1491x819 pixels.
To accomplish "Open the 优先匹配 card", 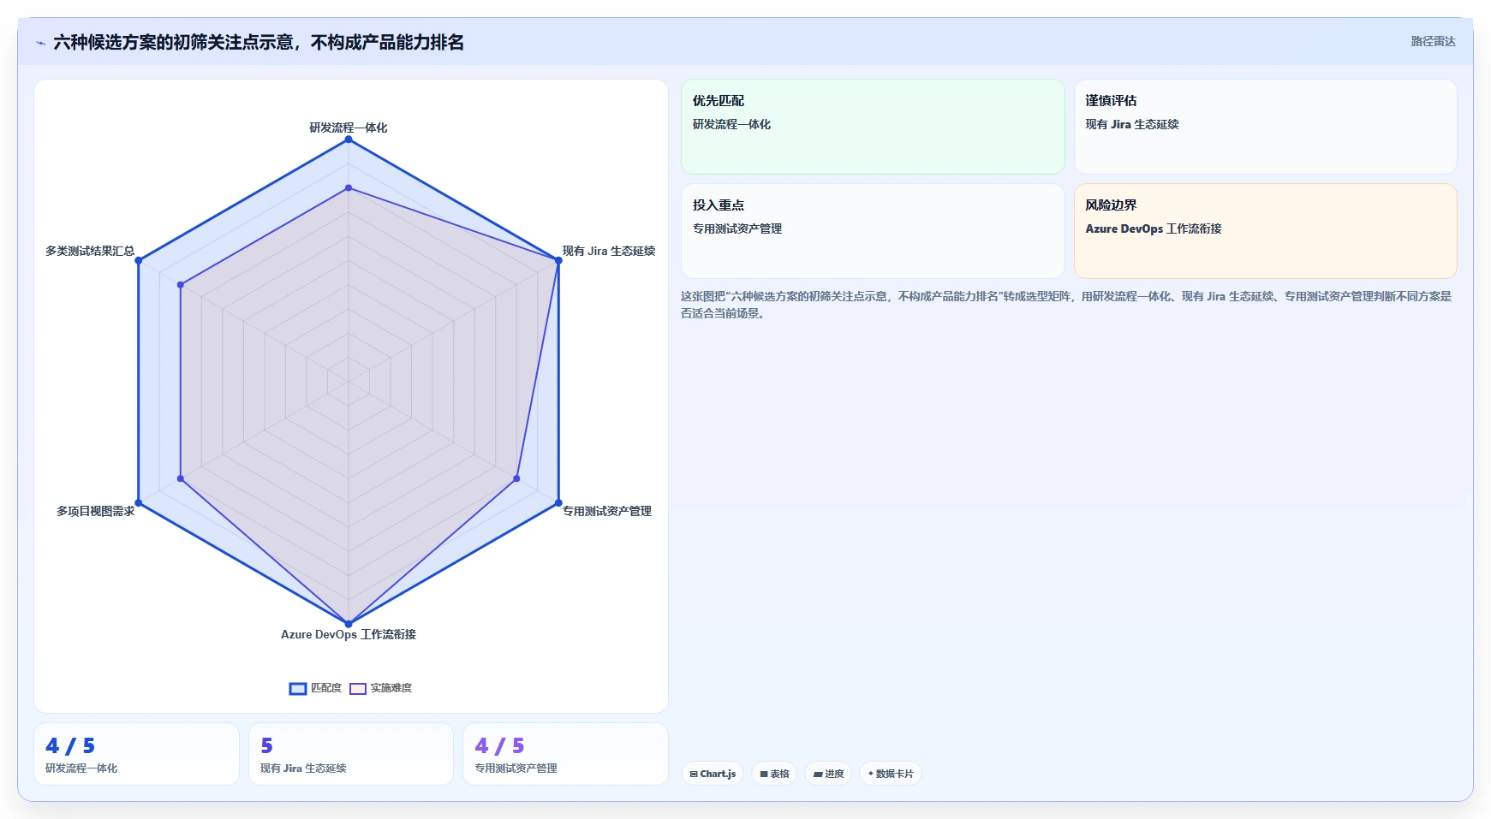I will pyautogui.click(x=873, y=127).
